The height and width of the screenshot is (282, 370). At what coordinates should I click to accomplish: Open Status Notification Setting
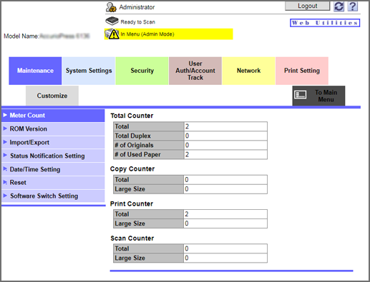[x=53, y=156]
